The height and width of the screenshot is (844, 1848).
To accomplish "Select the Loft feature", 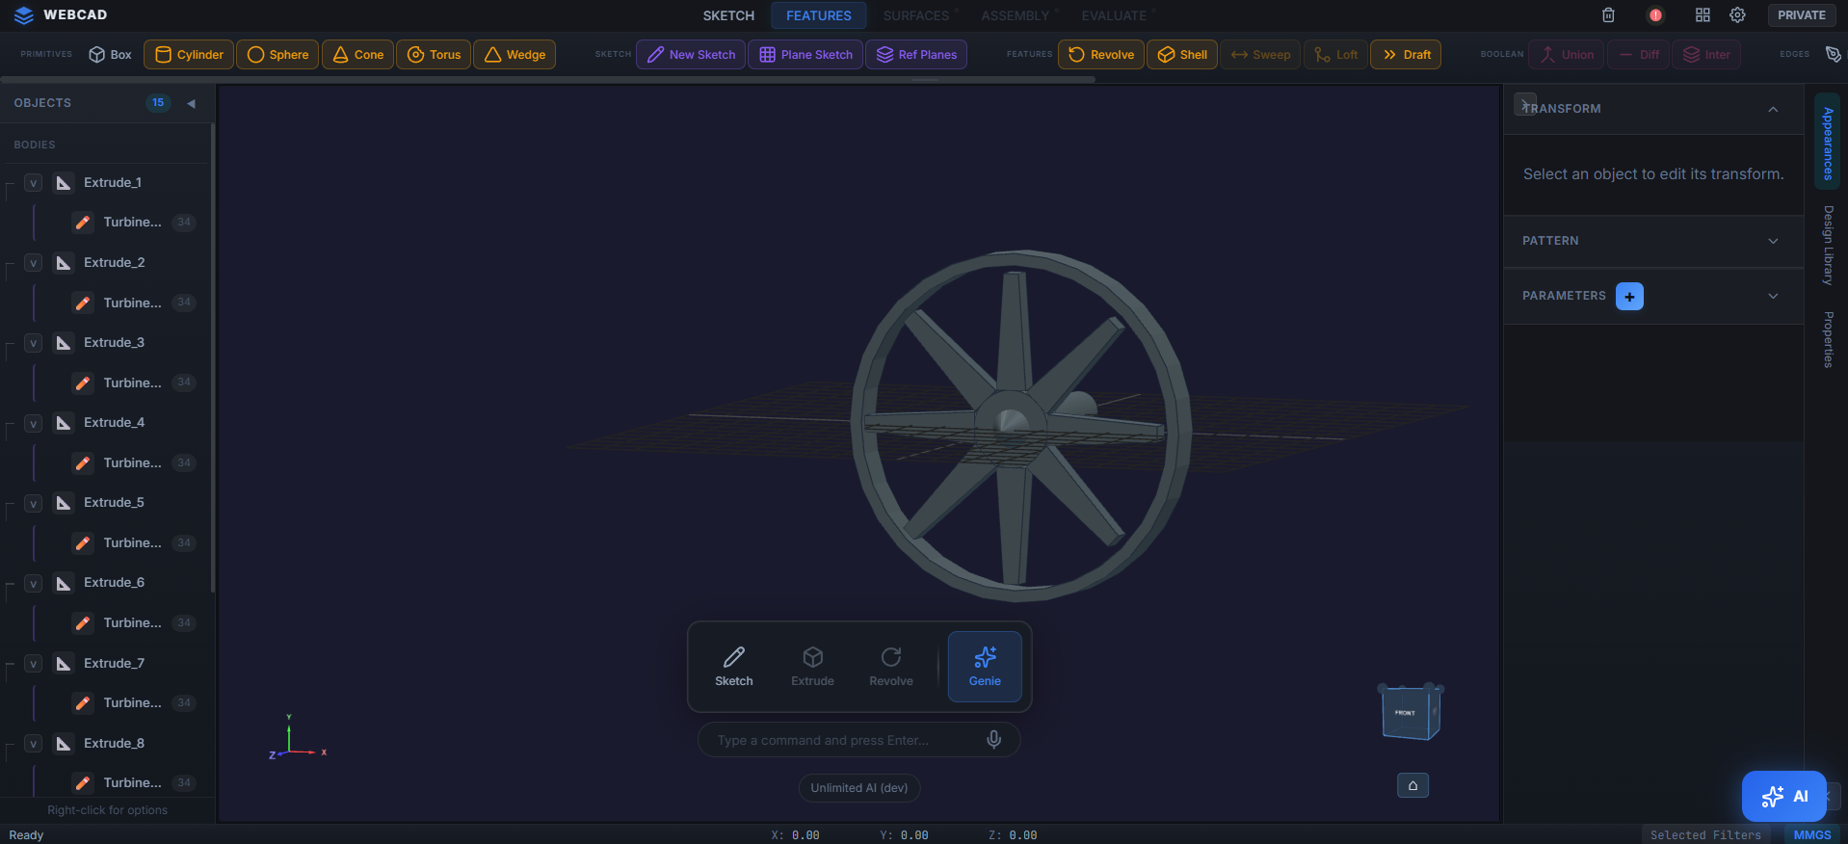I will [x=1335, y=55].
